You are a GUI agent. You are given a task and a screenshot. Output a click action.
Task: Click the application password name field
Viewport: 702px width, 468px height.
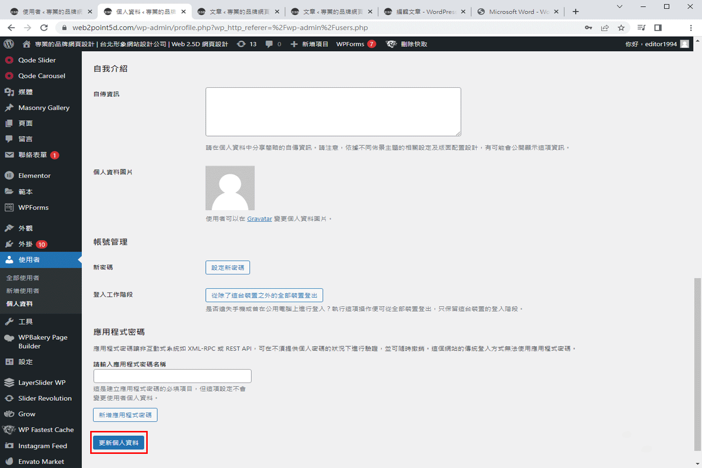pyautogui.click(x=172, y=376)
